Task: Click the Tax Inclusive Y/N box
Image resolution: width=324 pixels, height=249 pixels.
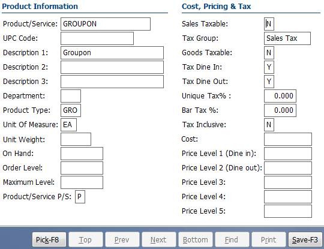Action: [269, 125]
